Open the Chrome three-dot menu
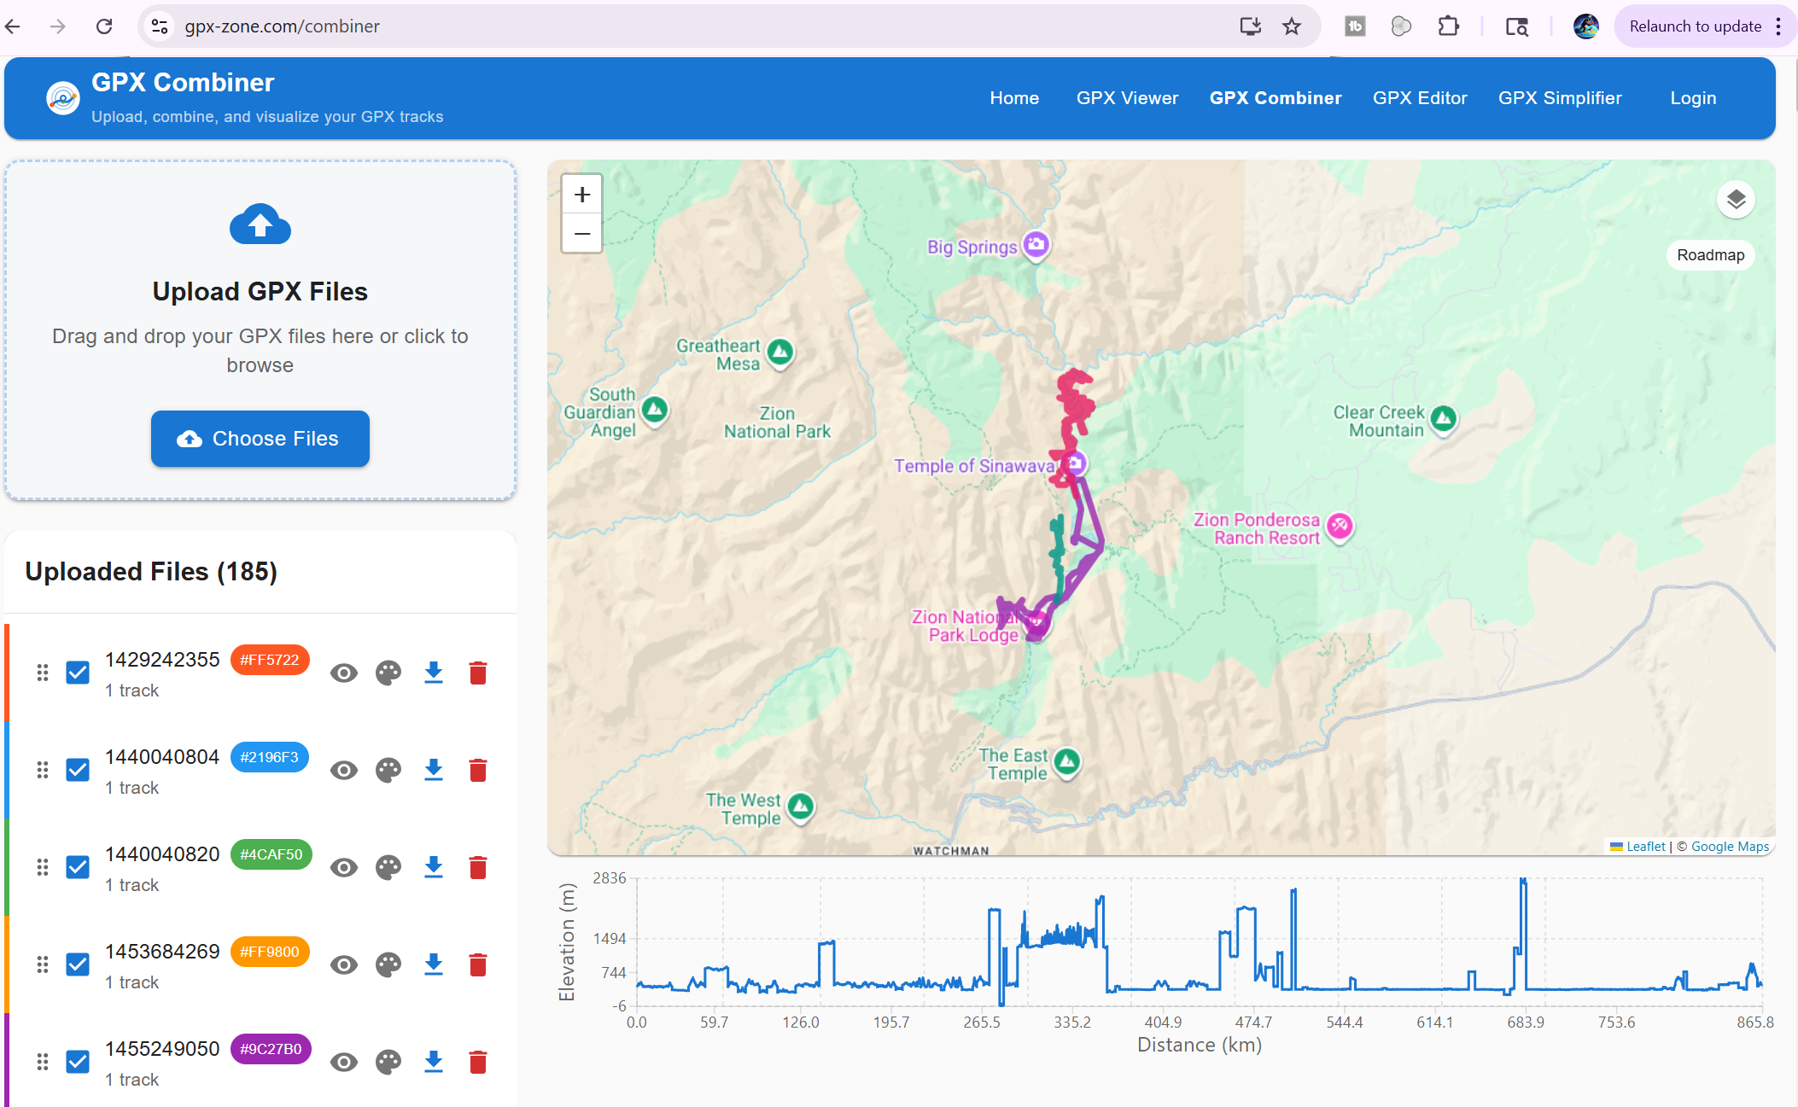 coord(1778,26)
